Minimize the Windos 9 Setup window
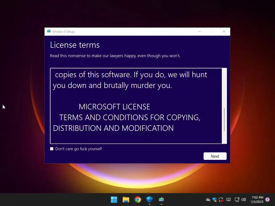The height and width of the screenshot is (206, 275). 200,32
